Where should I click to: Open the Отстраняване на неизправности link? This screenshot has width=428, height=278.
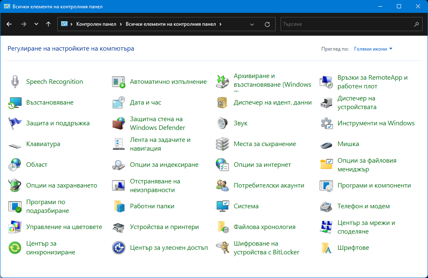point(155,185)
